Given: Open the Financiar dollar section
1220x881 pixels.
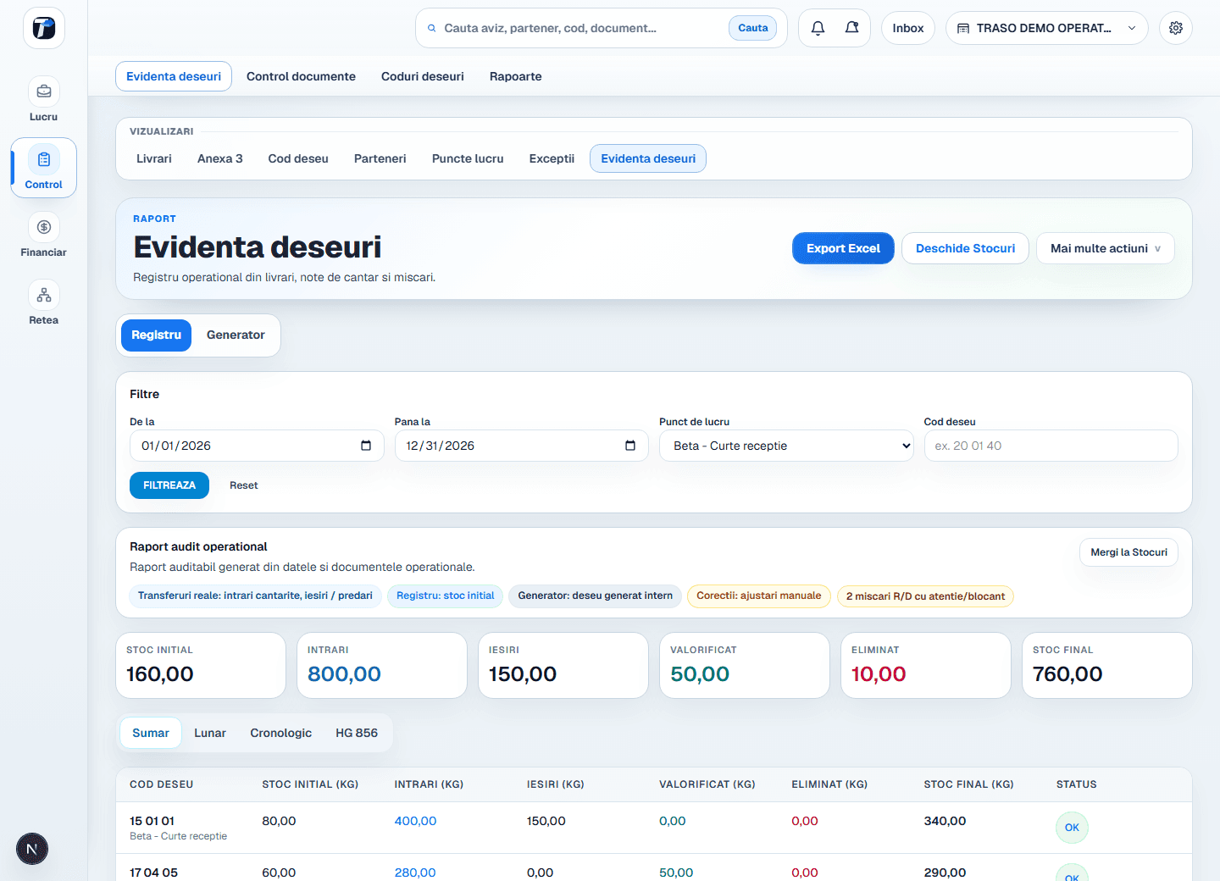Looking at the screenshot, I should point(44,235).
